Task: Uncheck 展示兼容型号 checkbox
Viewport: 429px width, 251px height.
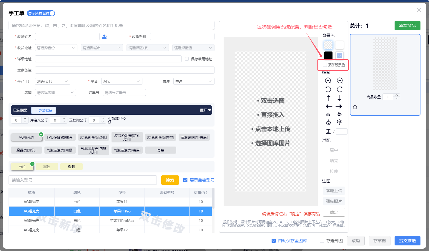Action: tap(185, 180)
